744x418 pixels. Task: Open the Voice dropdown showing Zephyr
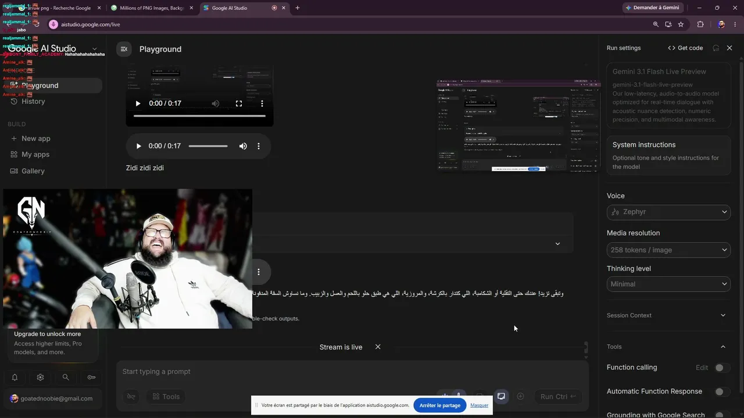(669, 212)
